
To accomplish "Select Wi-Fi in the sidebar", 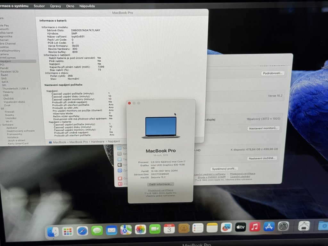I will tap(9, 121).
